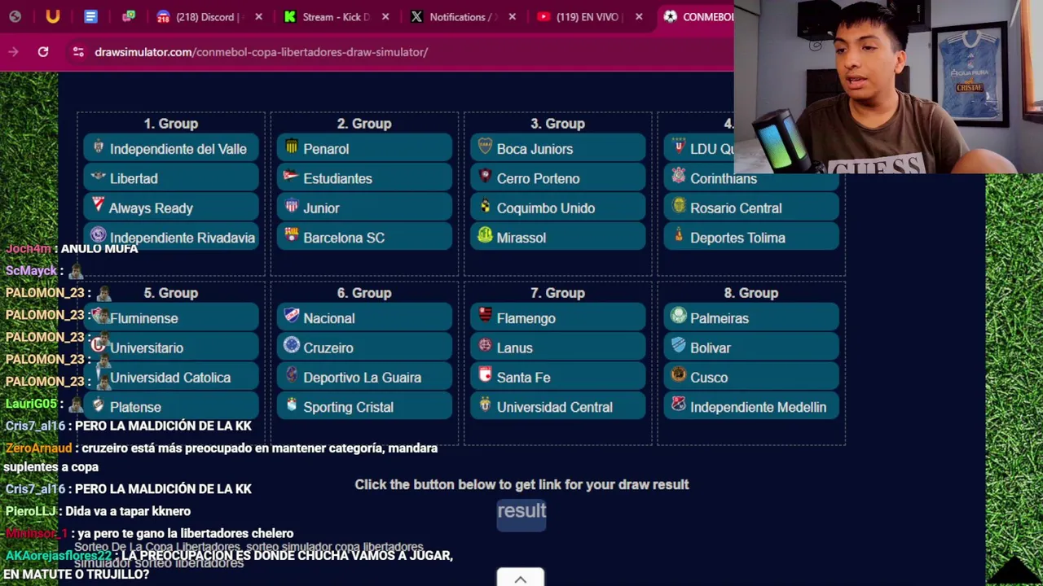This screenshot has width=1043, height=586.
Task: Click the Deportes Tolima crest icon
Action: [x=679, y=236]
